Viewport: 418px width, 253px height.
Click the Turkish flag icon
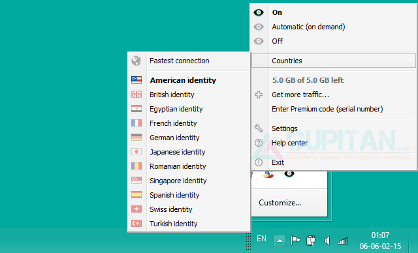coord(137,224)
